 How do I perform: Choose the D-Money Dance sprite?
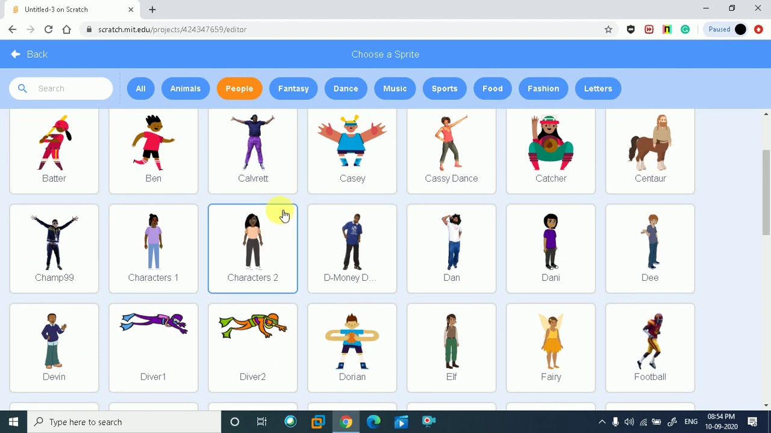pos(352,248)
